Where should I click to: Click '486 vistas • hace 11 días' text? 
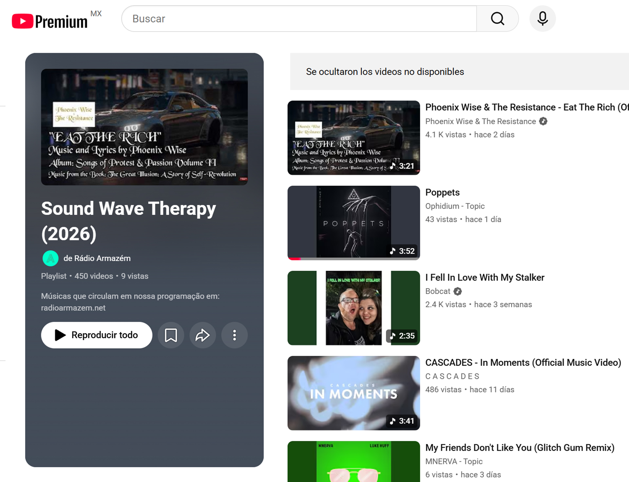point(470,390)
